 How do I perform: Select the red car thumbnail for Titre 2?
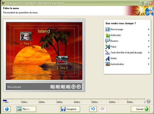pos(62,61)
